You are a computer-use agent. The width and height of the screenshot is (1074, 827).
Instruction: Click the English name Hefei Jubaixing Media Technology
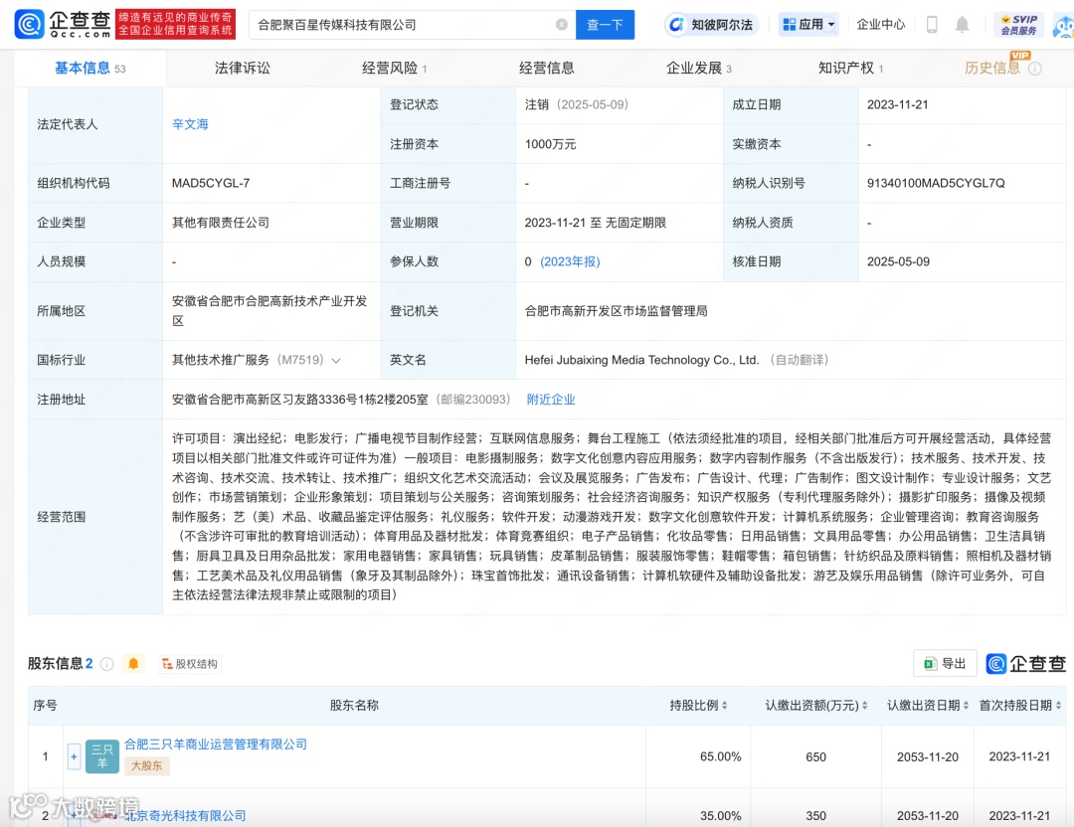pos(641,360)
